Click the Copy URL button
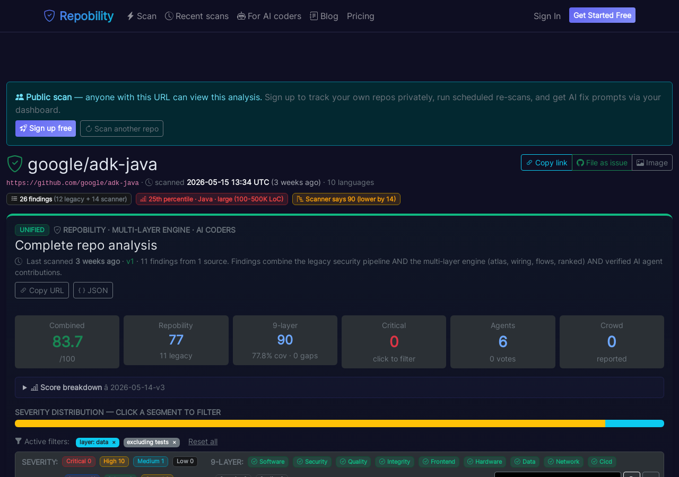Screen dimensions: 679x477 (x=42, y=290)
